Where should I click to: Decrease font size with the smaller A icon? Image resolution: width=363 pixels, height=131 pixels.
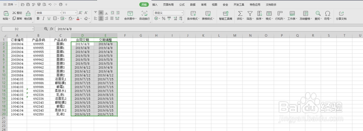(86, 13)
